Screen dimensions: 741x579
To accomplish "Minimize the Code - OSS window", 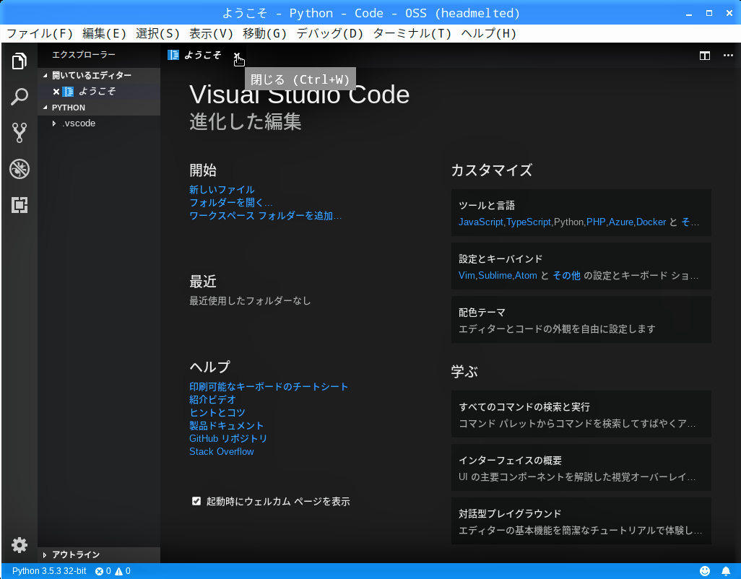I will coord(689,14).
